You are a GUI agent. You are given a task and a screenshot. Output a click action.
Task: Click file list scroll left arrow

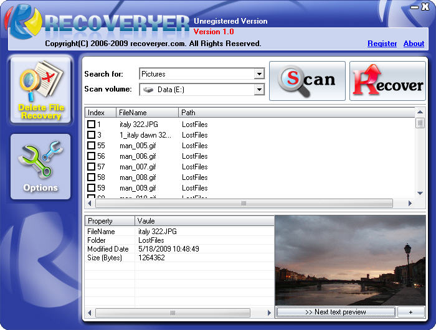[x=90, y=204]
